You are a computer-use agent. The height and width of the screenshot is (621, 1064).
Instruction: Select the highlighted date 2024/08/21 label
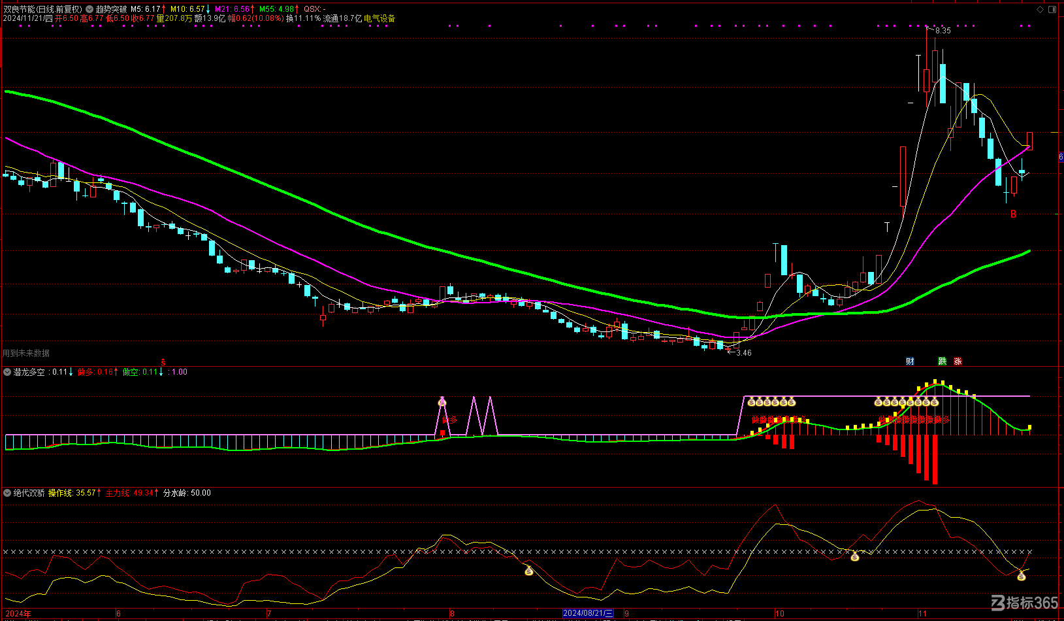[588, 614]
